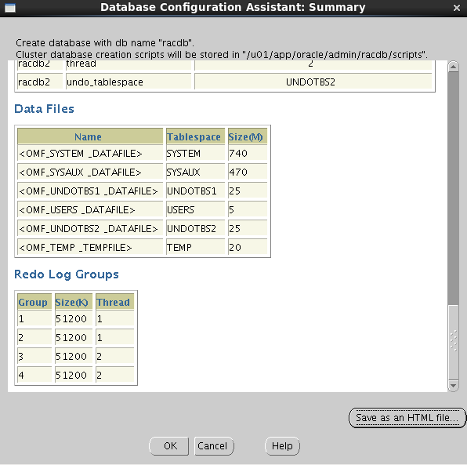Click the Redo Log Groups heading
The image size is (467, 465).
(x=67, y=274)
